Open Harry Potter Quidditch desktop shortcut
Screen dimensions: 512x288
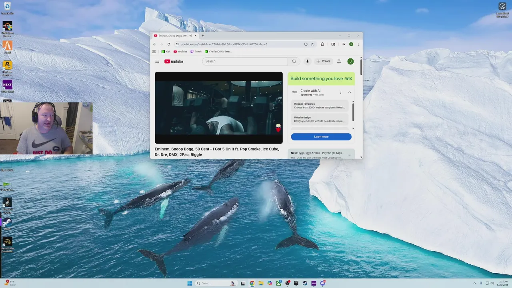7,245
